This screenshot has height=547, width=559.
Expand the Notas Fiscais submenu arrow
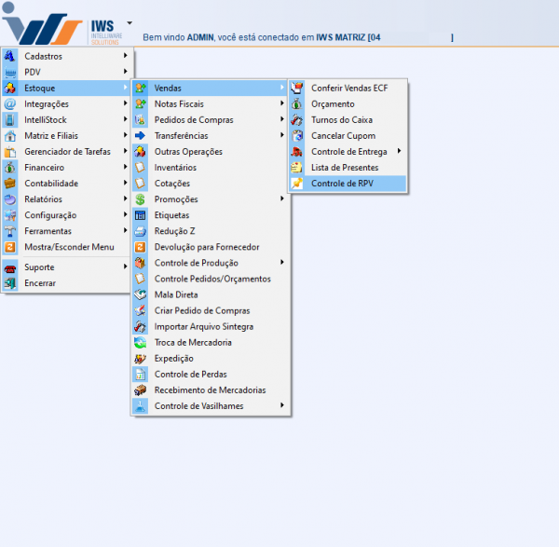[x=281, y=103]
